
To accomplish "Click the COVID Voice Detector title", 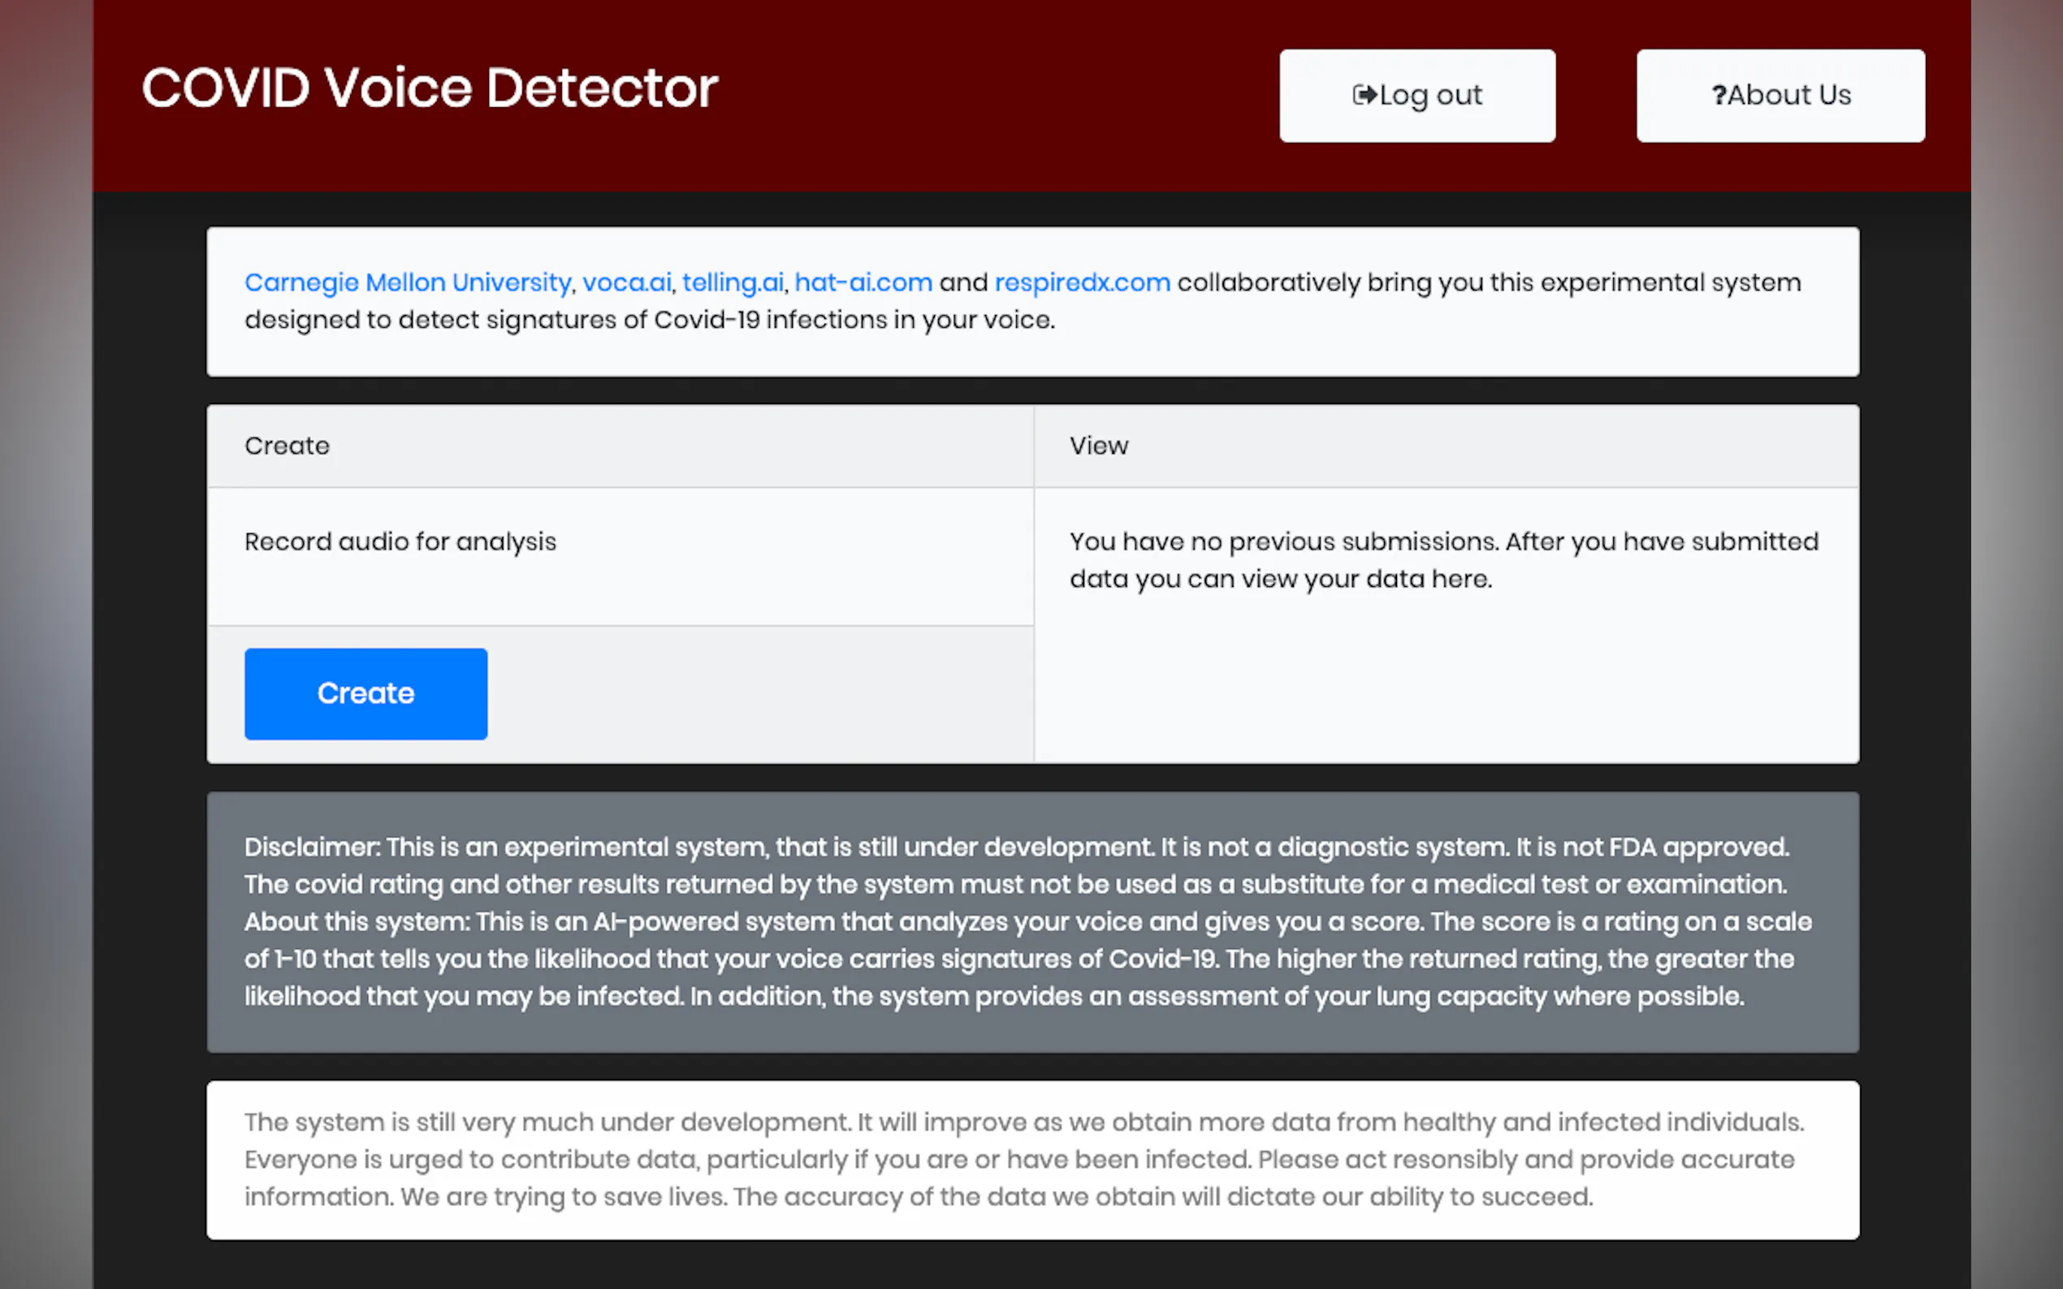I will [430, 88].
